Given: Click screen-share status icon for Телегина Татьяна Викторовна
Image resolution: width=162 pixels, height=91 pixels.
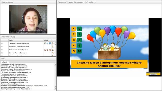Looking at the screenshot, I should 50,43.
